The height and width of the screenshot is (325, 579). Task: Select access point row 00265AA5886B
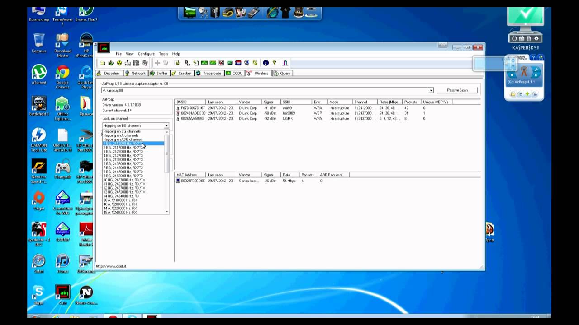click(313, 119)
